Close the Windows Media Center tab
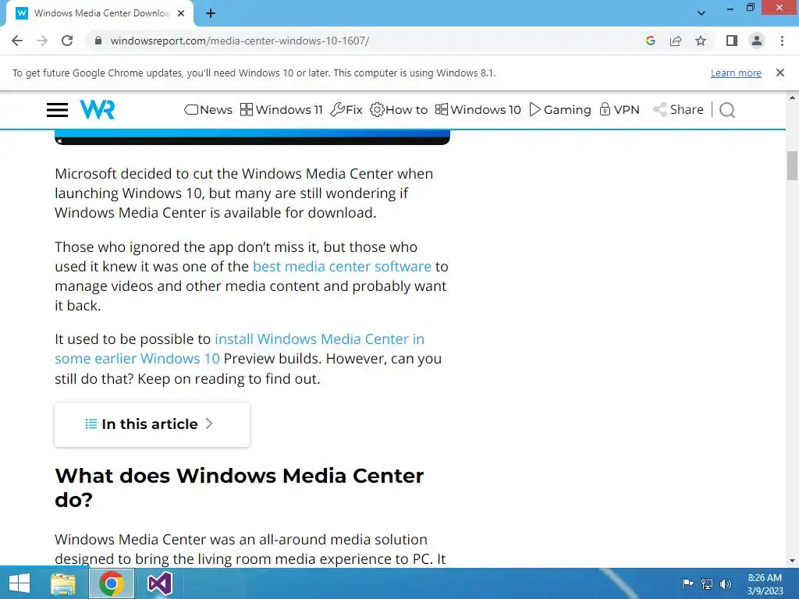This screenshot has width=799, height=599. click(x=181, y=14)
